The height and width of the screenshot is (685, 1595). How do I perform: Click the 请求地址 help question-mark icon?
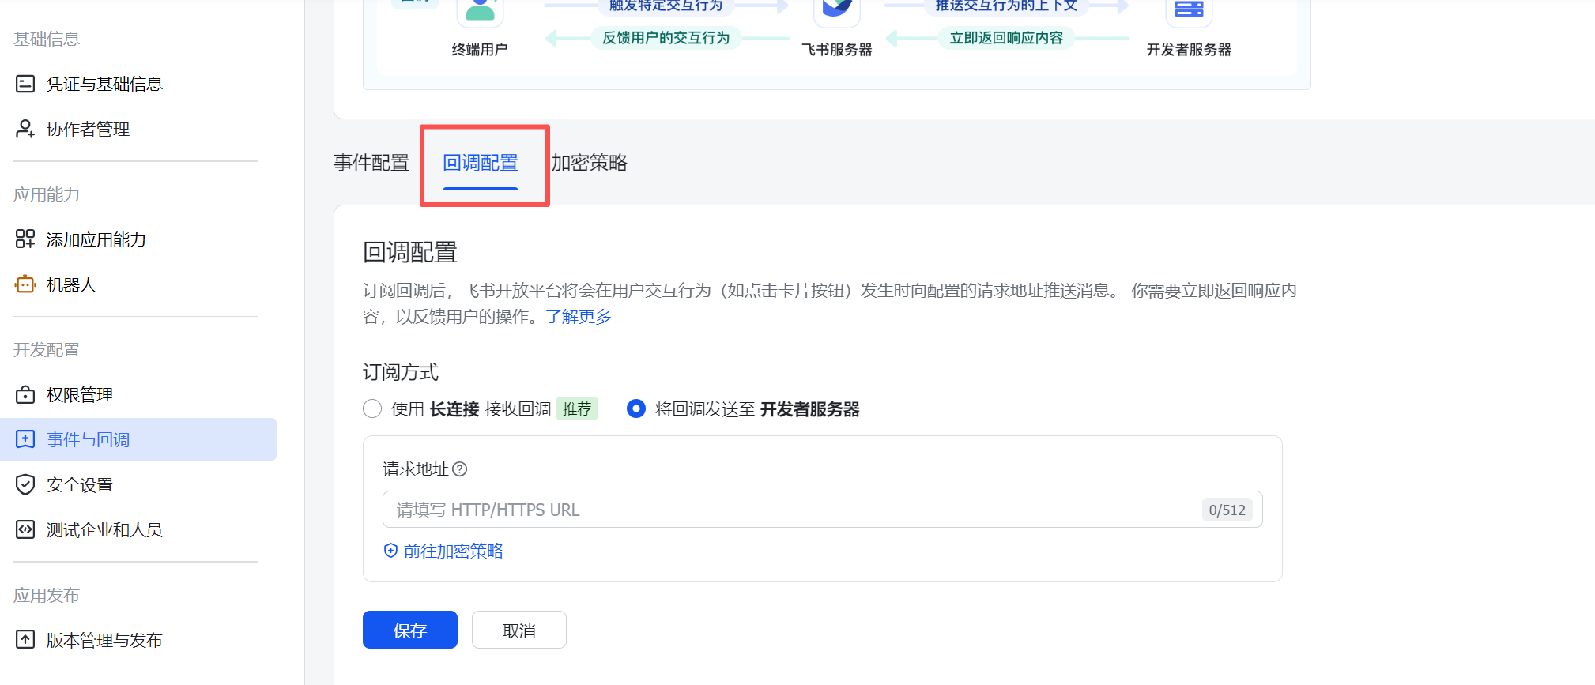pos(459,469)
